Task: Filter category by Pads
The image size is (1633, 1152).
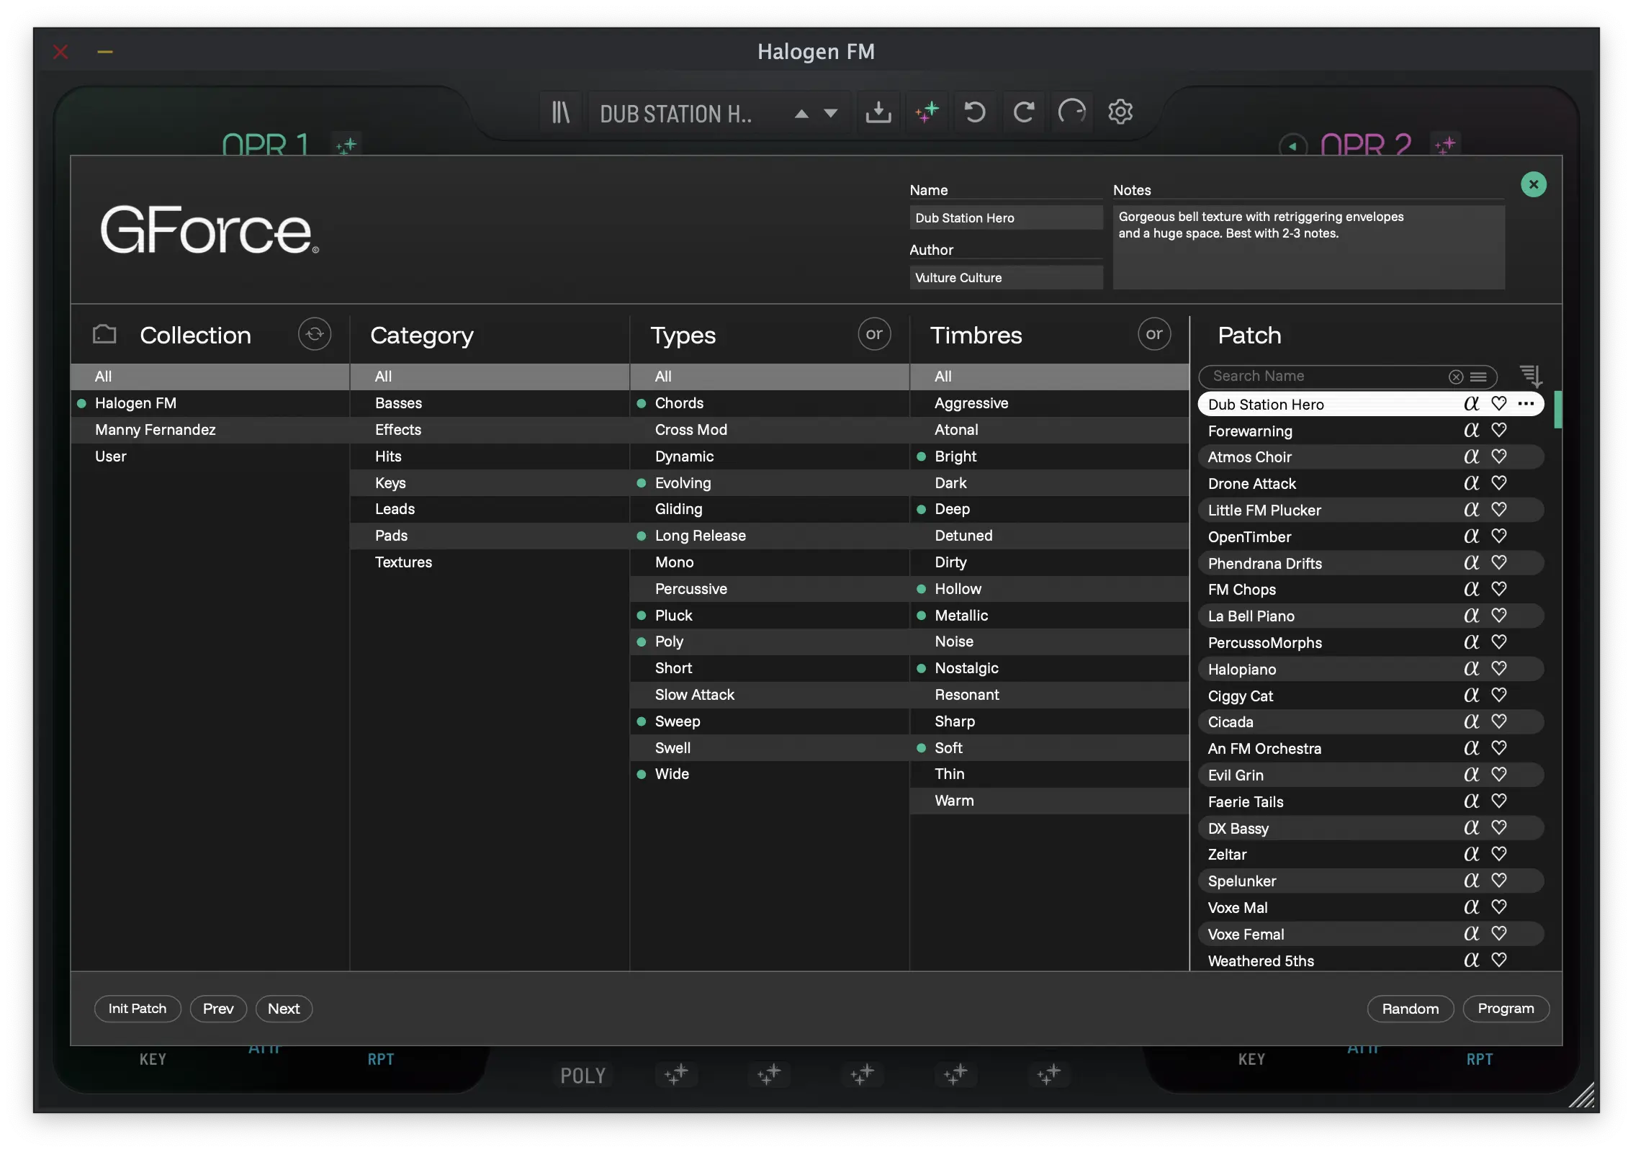Action: coord(490,536)
